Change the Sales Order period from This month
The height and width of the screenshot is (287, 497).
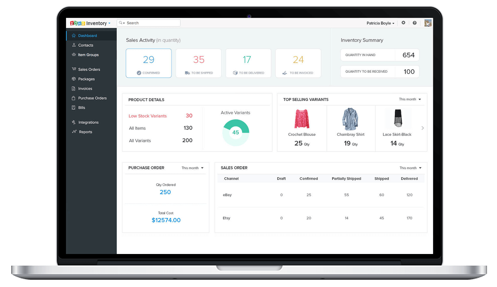[410, 168]
